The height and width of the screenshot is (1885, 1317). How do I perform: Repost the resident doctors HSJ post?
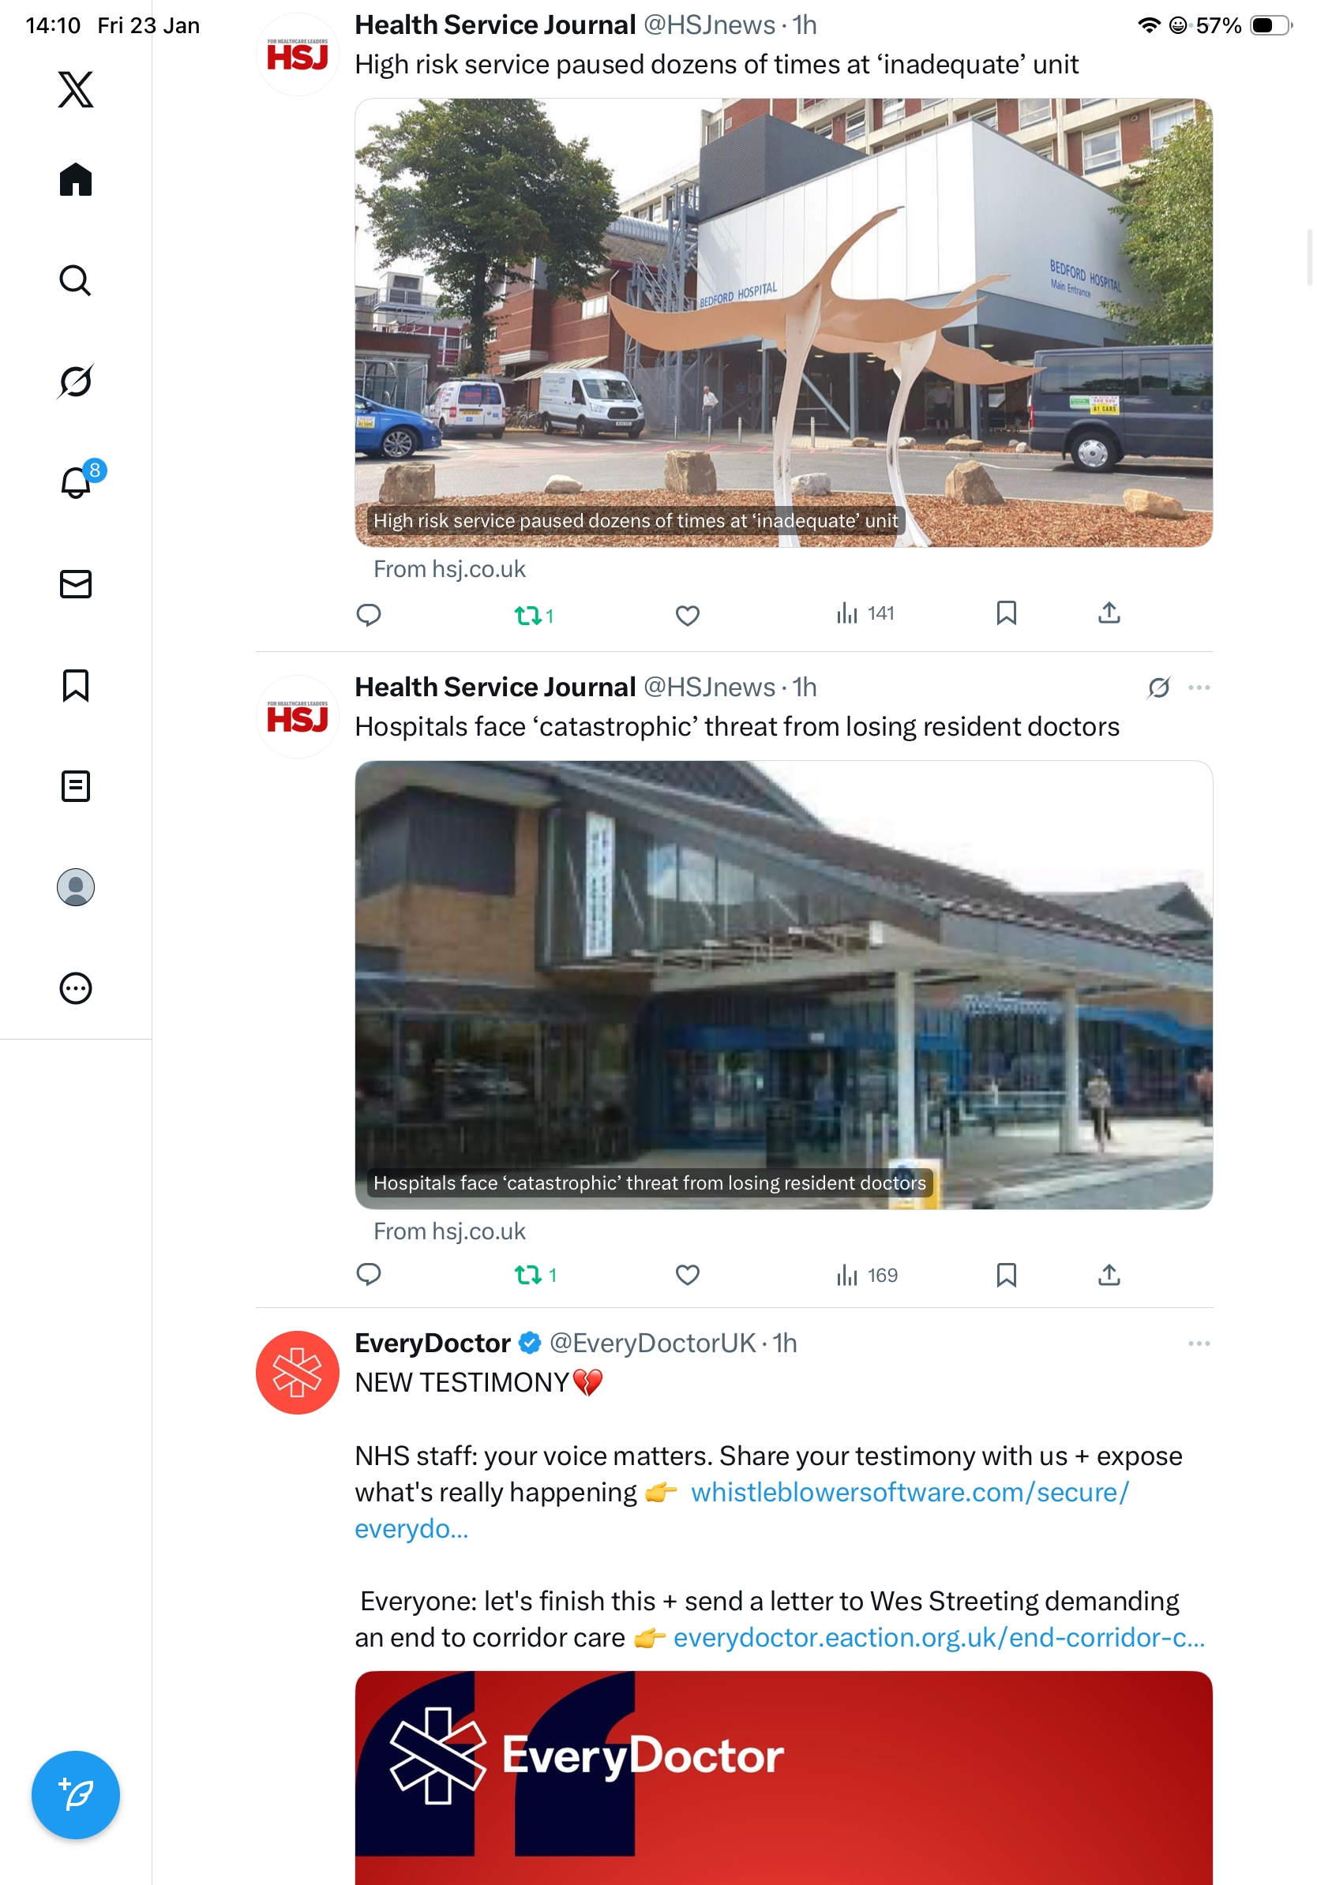coord(535,1274)
